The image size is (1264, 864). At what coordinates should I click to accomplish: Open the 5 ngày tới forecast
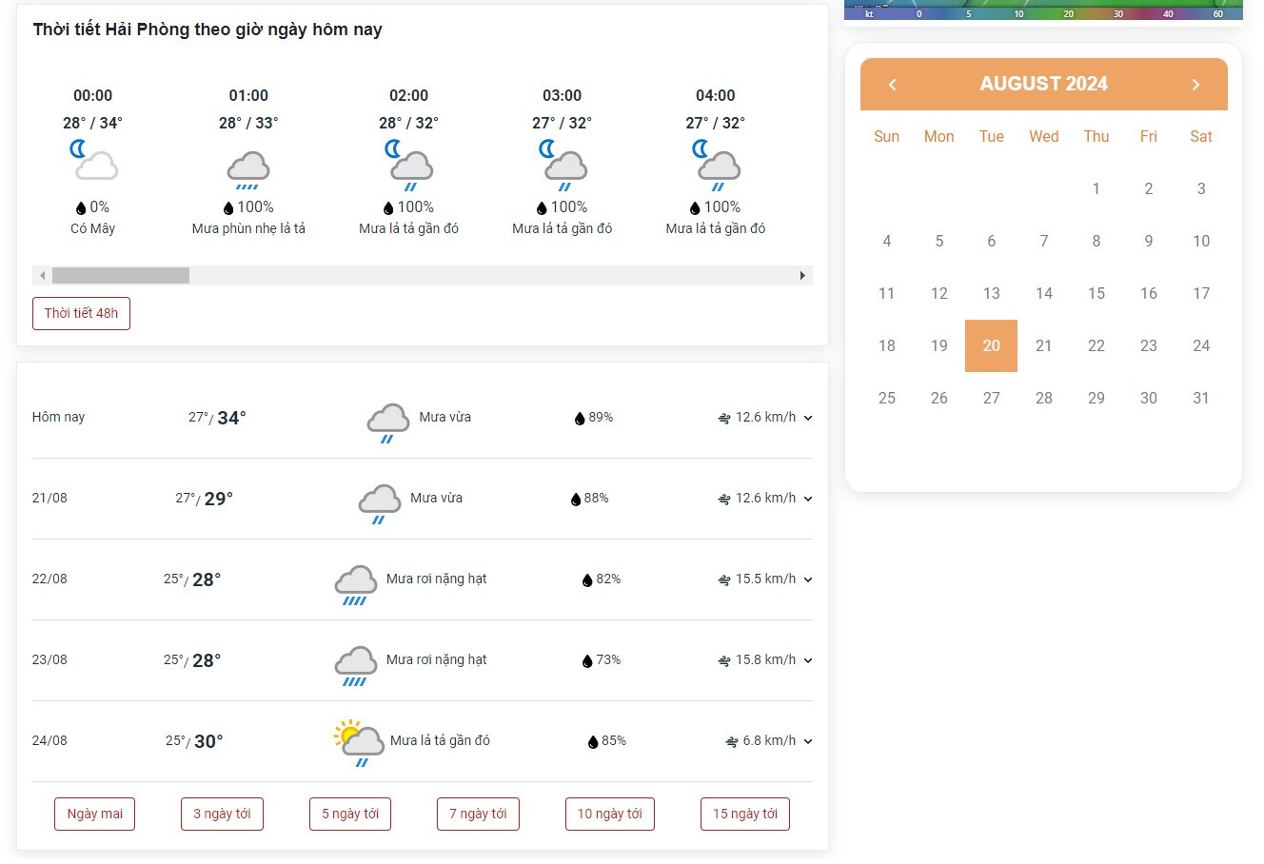point(350,814)
